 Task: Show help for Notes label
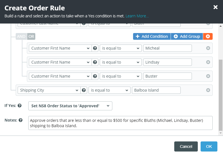click(21, 120)
